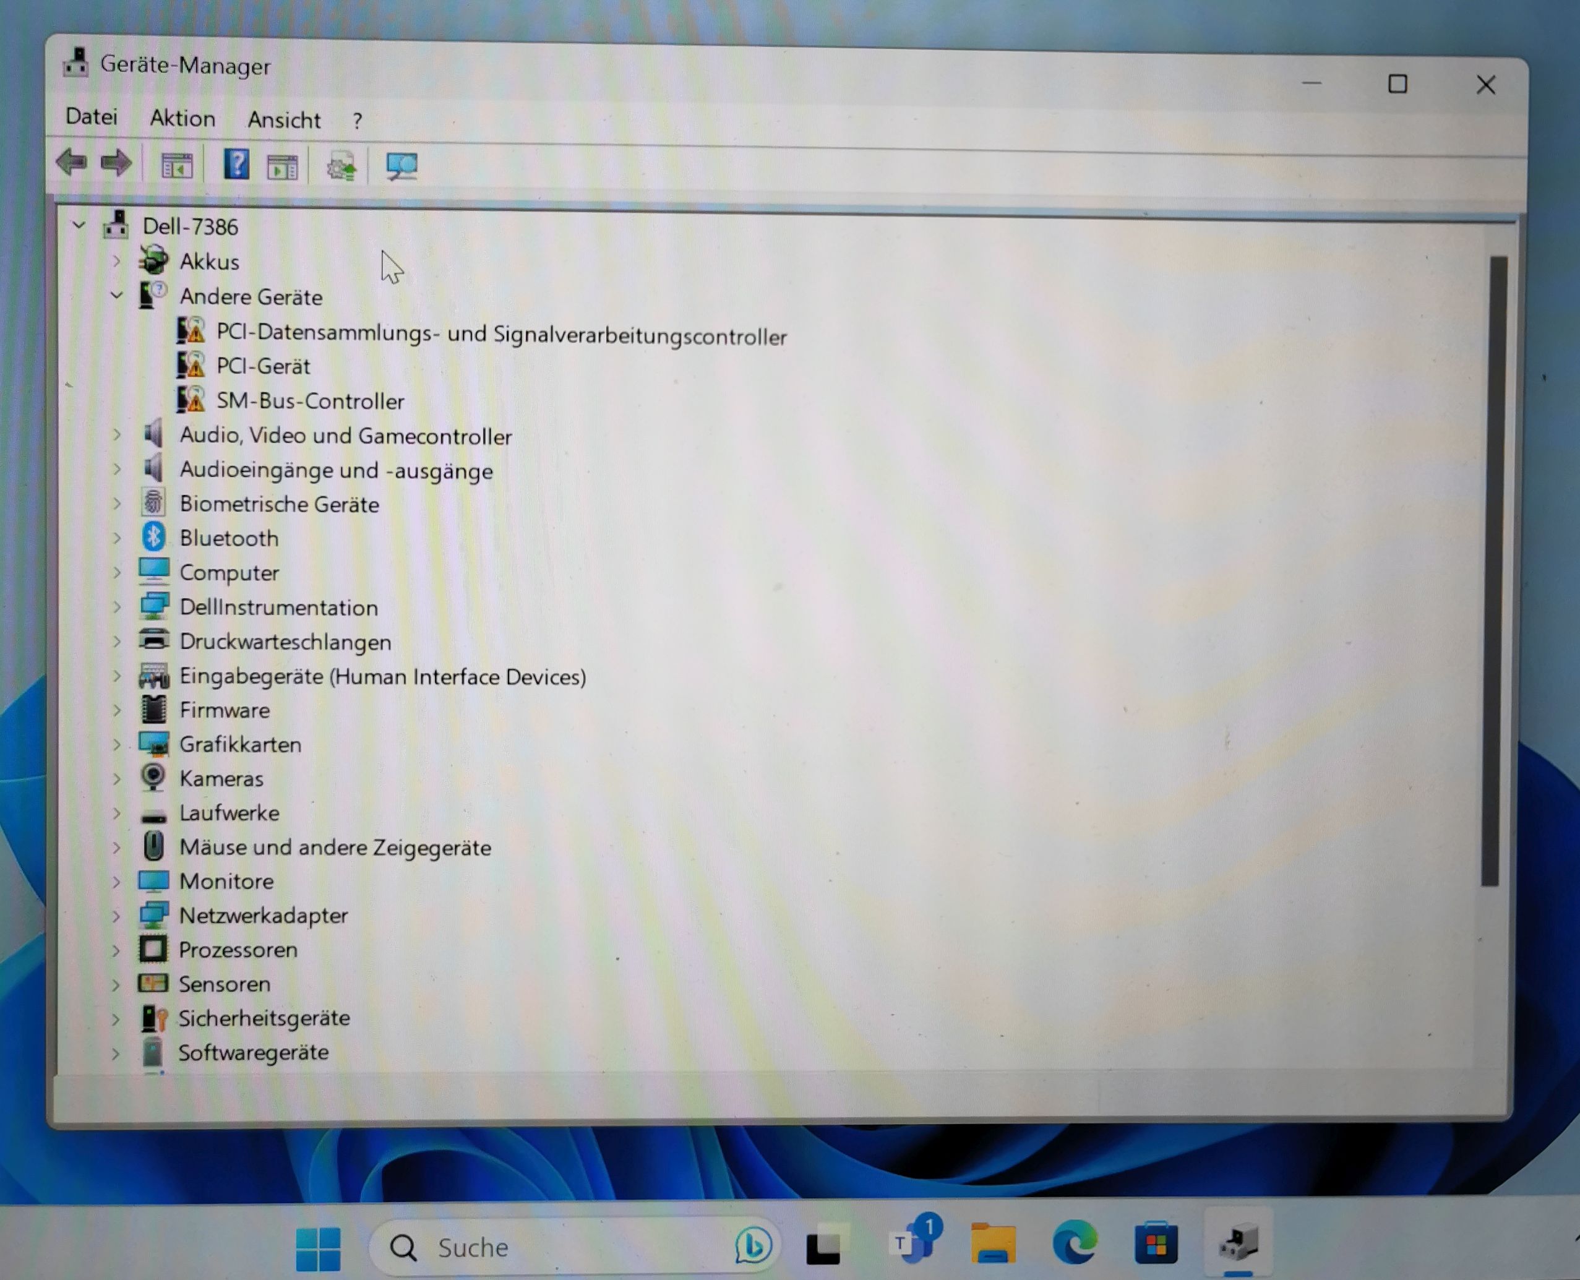
Task: Click scan for hardware changes monitor icon
Action: pyautogui.click(x=402, y=166)
